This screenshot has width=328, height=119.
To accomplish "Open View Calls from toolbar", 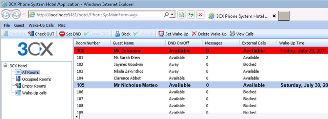I will pyautogui.click(x=241, y=34).
